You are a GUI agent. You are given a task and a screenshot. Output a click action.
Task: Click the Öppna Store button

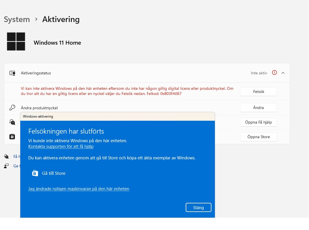pyautogui.click(x=259, y=137)
